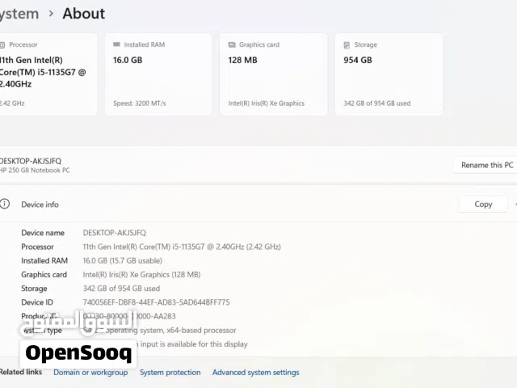The image size is (517, 388).
Task: Click the About breadcrumb heading
Action: tap(84, 14)
